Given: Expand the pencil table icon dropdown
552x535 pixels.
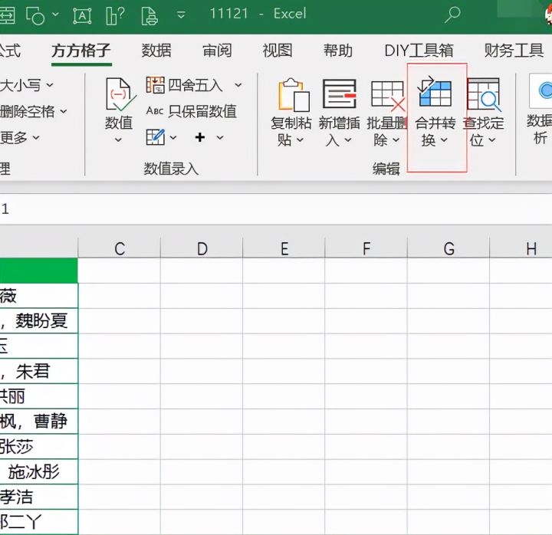Looking at the screenshot, I should pyautogui.click(x=173, y=137).
